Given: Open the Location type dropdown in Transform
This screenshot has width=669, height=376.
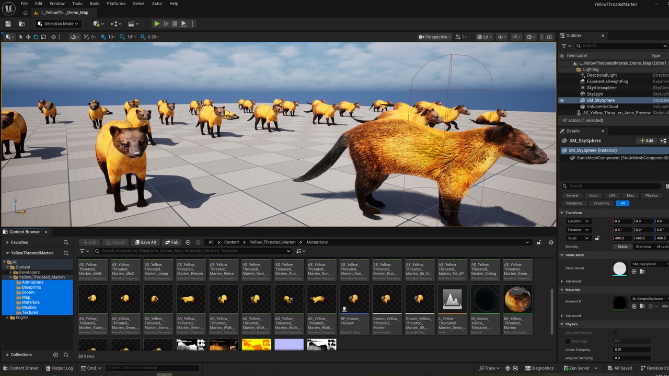Looking at the screenshot, I should click(x=579, y=221).
